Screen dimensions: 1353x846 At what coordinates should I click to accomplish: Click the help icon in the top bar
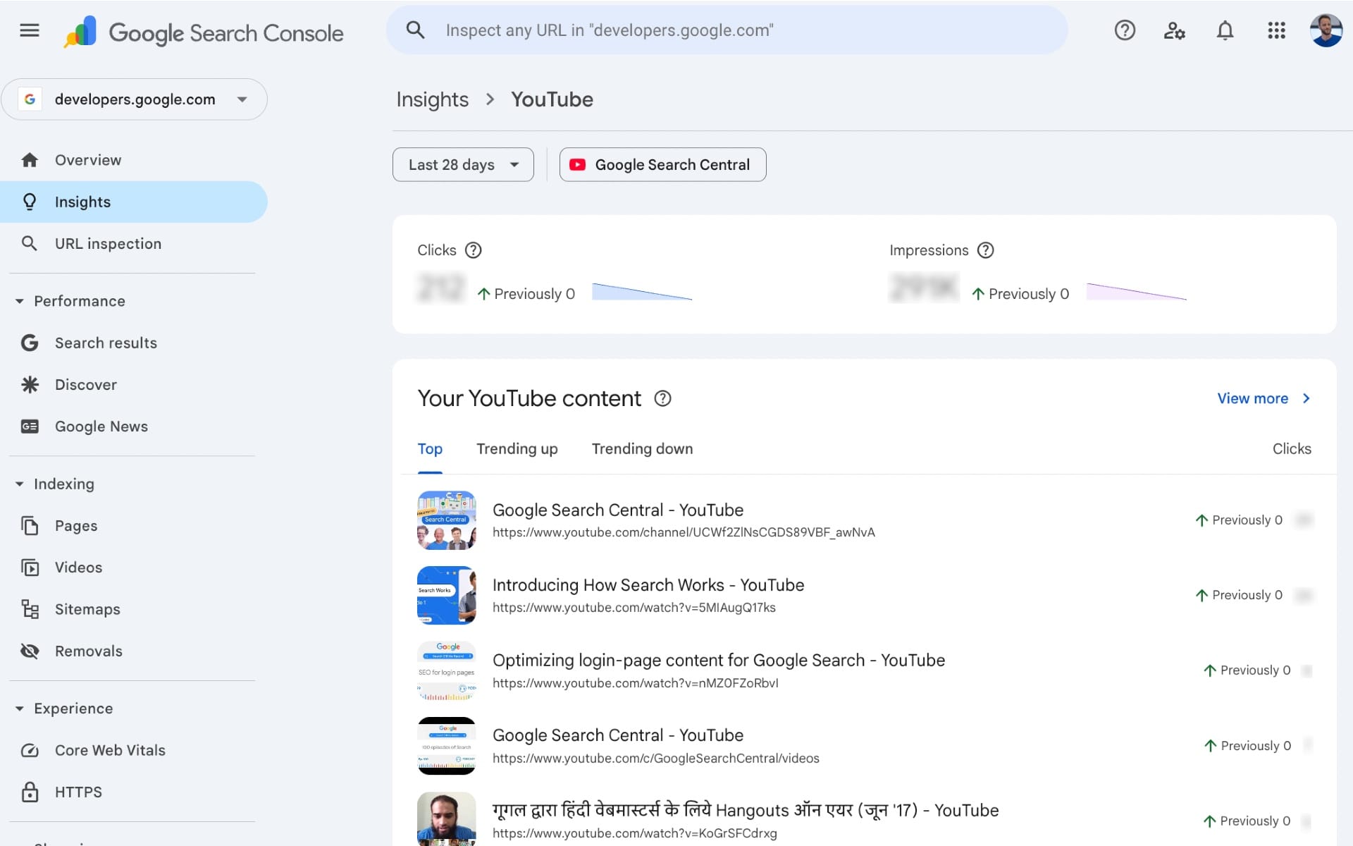point(1124,30)
